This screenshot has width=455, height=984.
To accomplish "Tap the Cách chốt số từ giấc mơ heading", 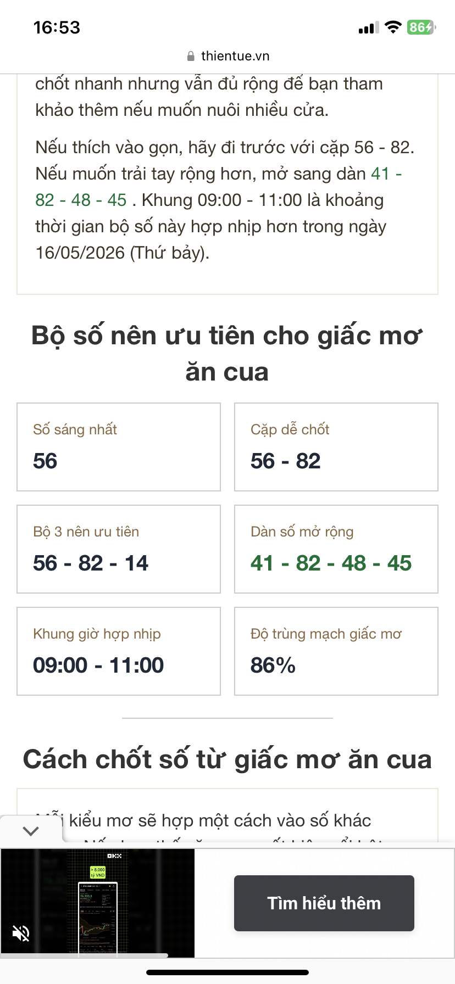I will 227,759.
